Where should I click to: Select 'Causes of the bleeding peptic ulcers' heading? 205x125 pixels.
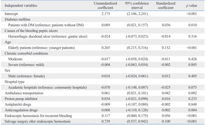(31, 31)
